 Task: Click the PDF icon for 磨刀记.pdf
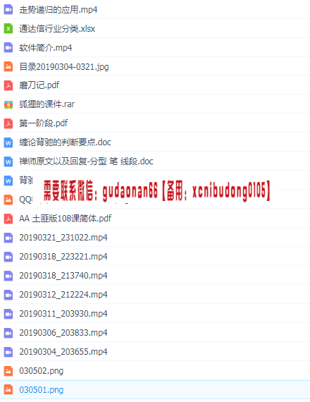pos(8,85)
